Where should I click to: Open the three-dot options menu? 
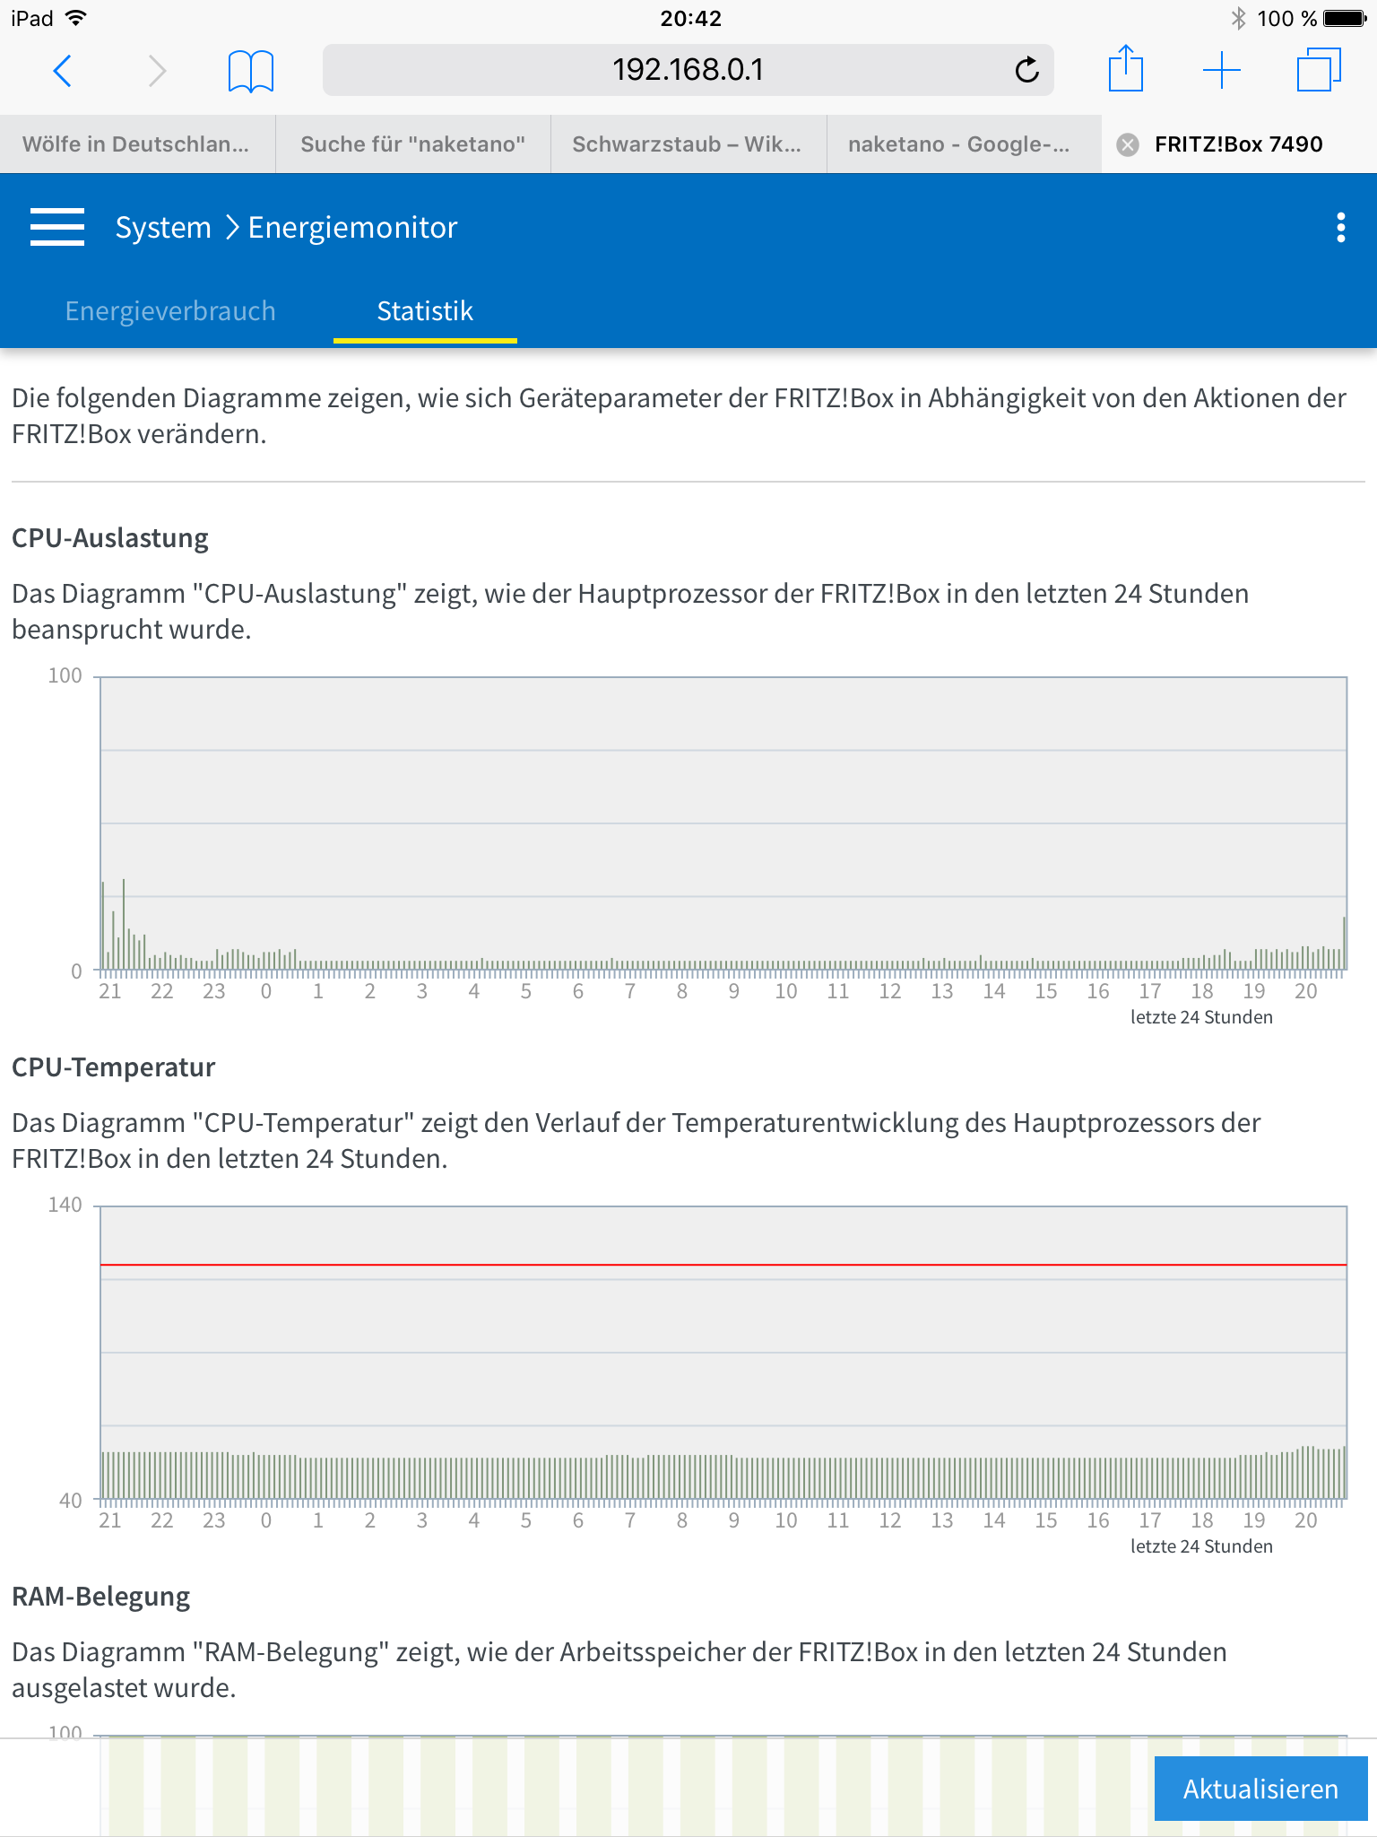click(1341, 227)
